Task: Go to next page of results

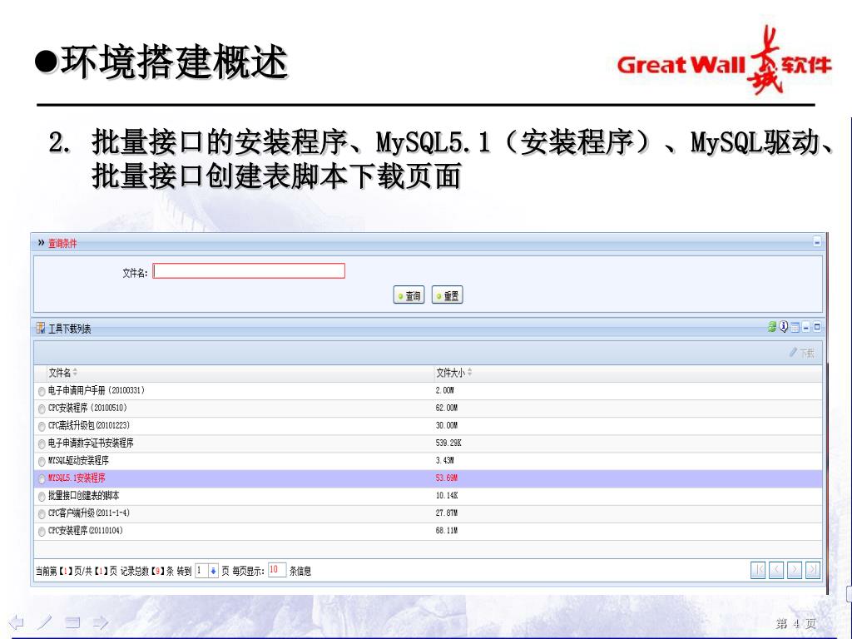Action: pyautogui.click(x=795, y=570)
